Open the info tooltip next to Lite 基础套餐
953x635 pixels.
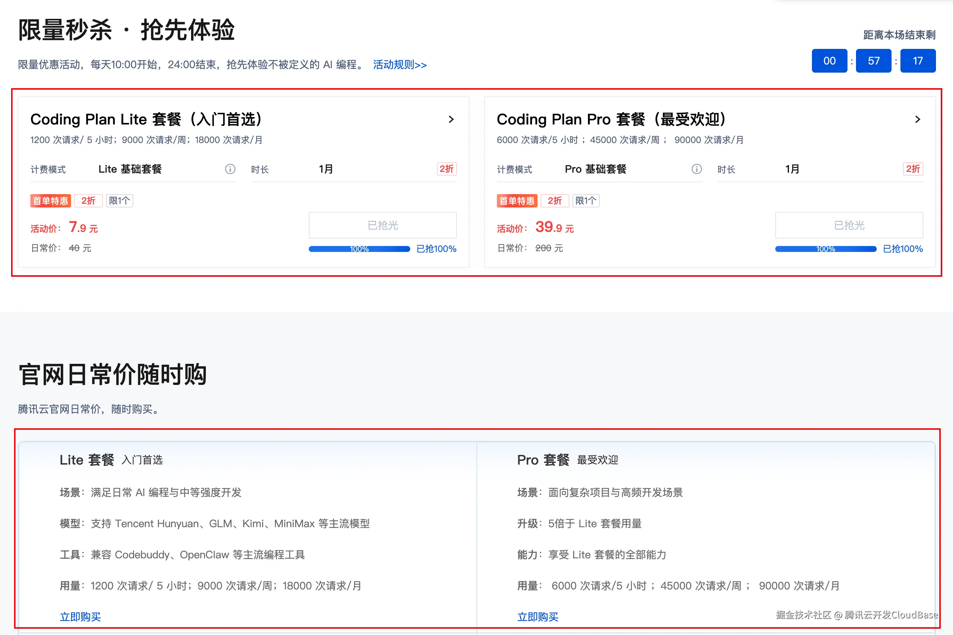coord(230,169)
